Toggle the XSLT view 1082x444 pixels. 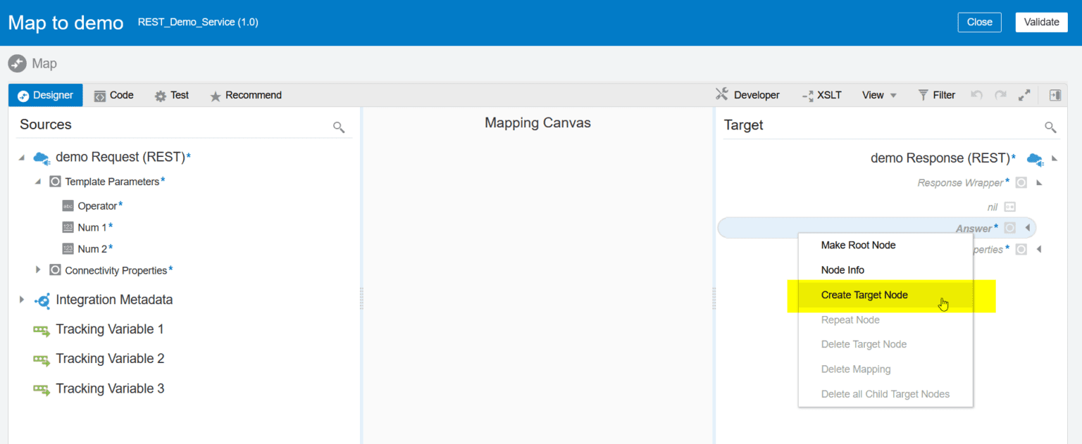(x=821, y=95)
